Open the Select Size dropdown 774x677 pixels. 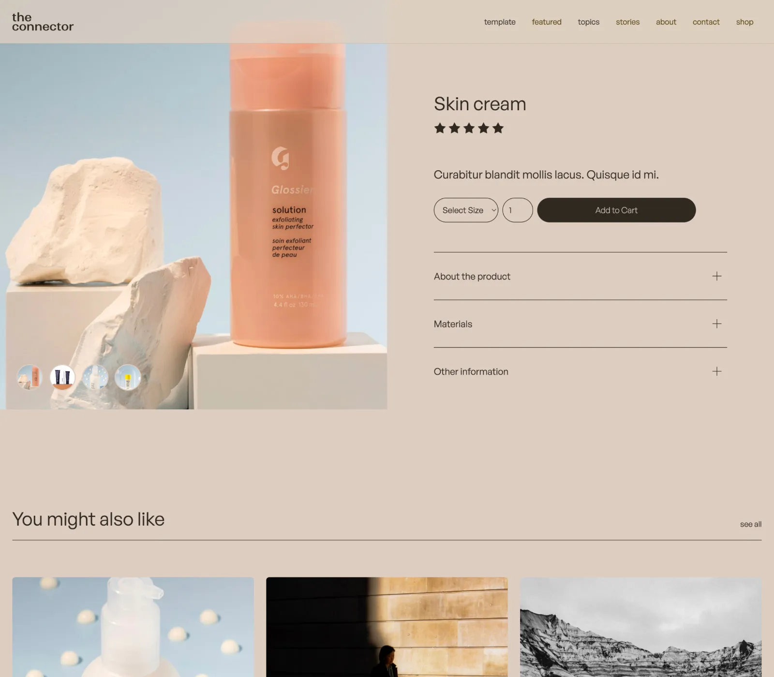[466, 210]
